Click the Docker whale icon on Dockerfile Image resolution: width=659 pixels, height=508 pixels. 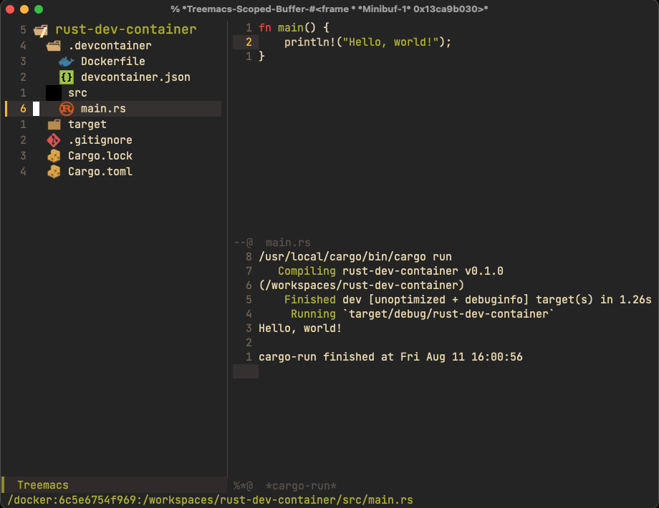(64, 62)
